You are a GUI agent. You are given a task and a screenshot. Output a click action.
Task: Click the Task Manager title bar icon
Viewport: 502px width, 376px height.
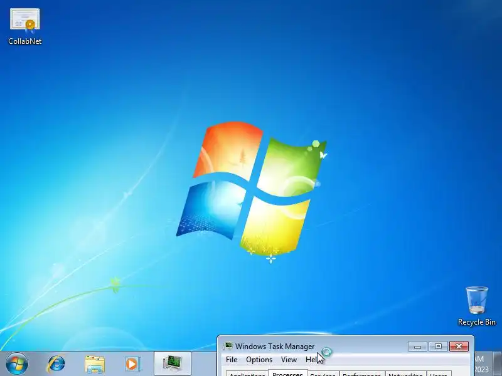click(x=228, y=347)
